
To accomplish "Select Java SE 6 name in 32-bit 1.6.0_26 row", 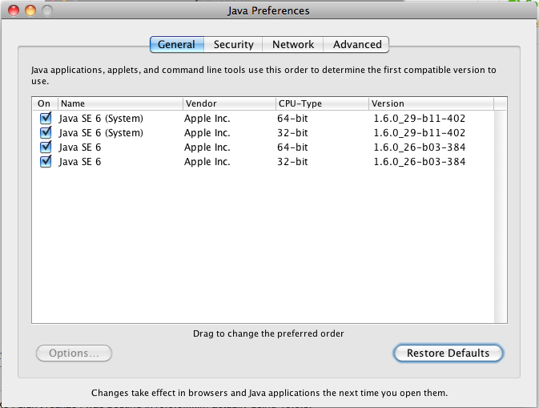I will click(x=80, y=162).
